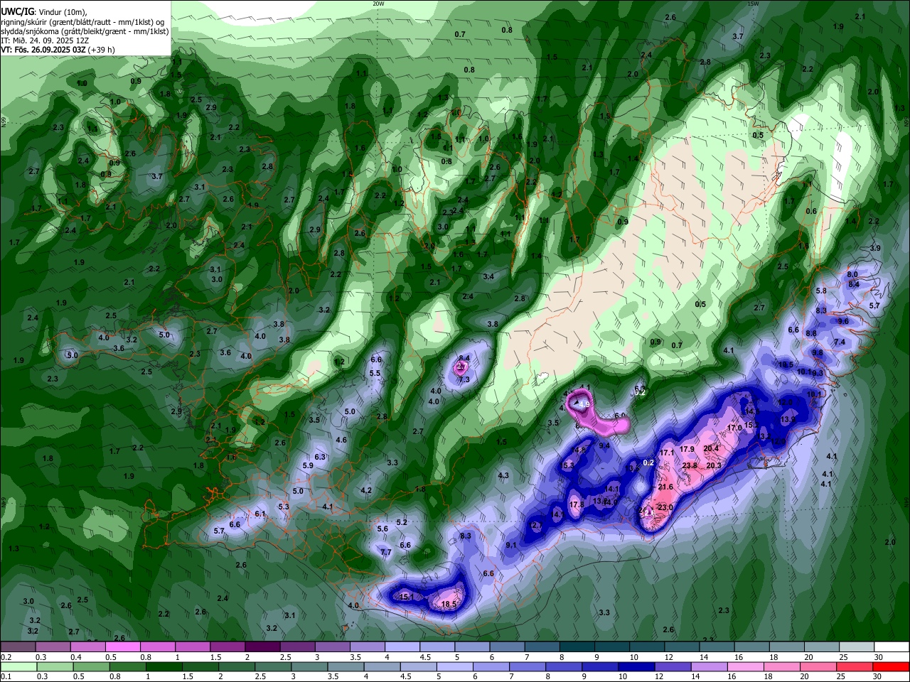This screenshot has height=682, width=910.
Task: Click the 7.7 precipitation value
Action: pyautogui.click(x=386, y=552)
